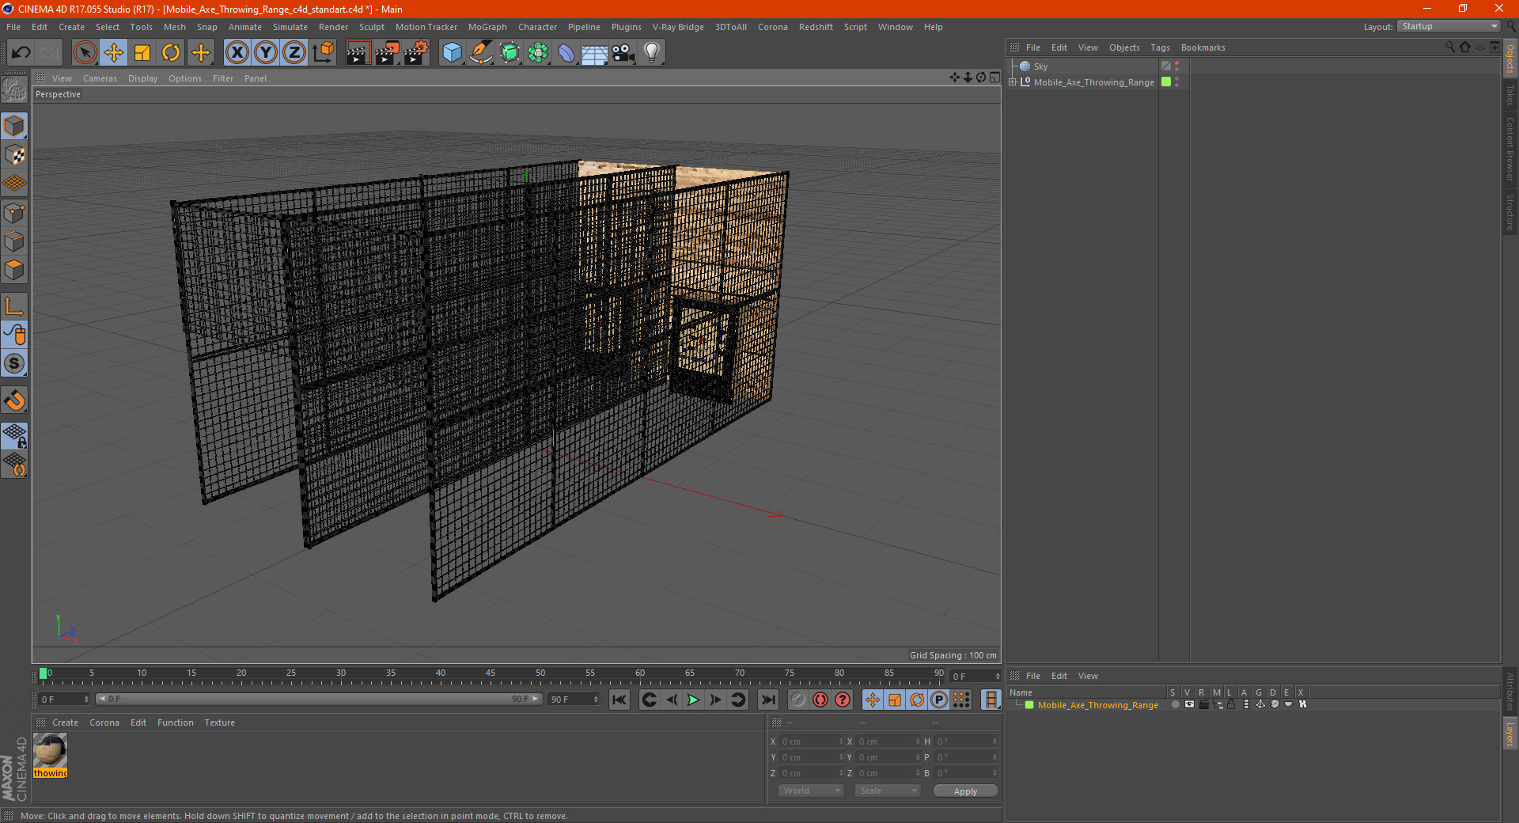
Task: Activate the Move tool in top toolbar
Action: coord(114,53)
